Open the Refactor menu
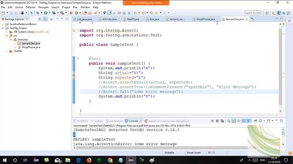 click(x=31, y=7)
